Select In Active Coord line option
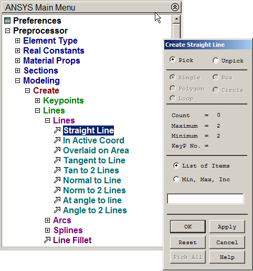The height and width of the screenshot is (271, 253). 93,140
